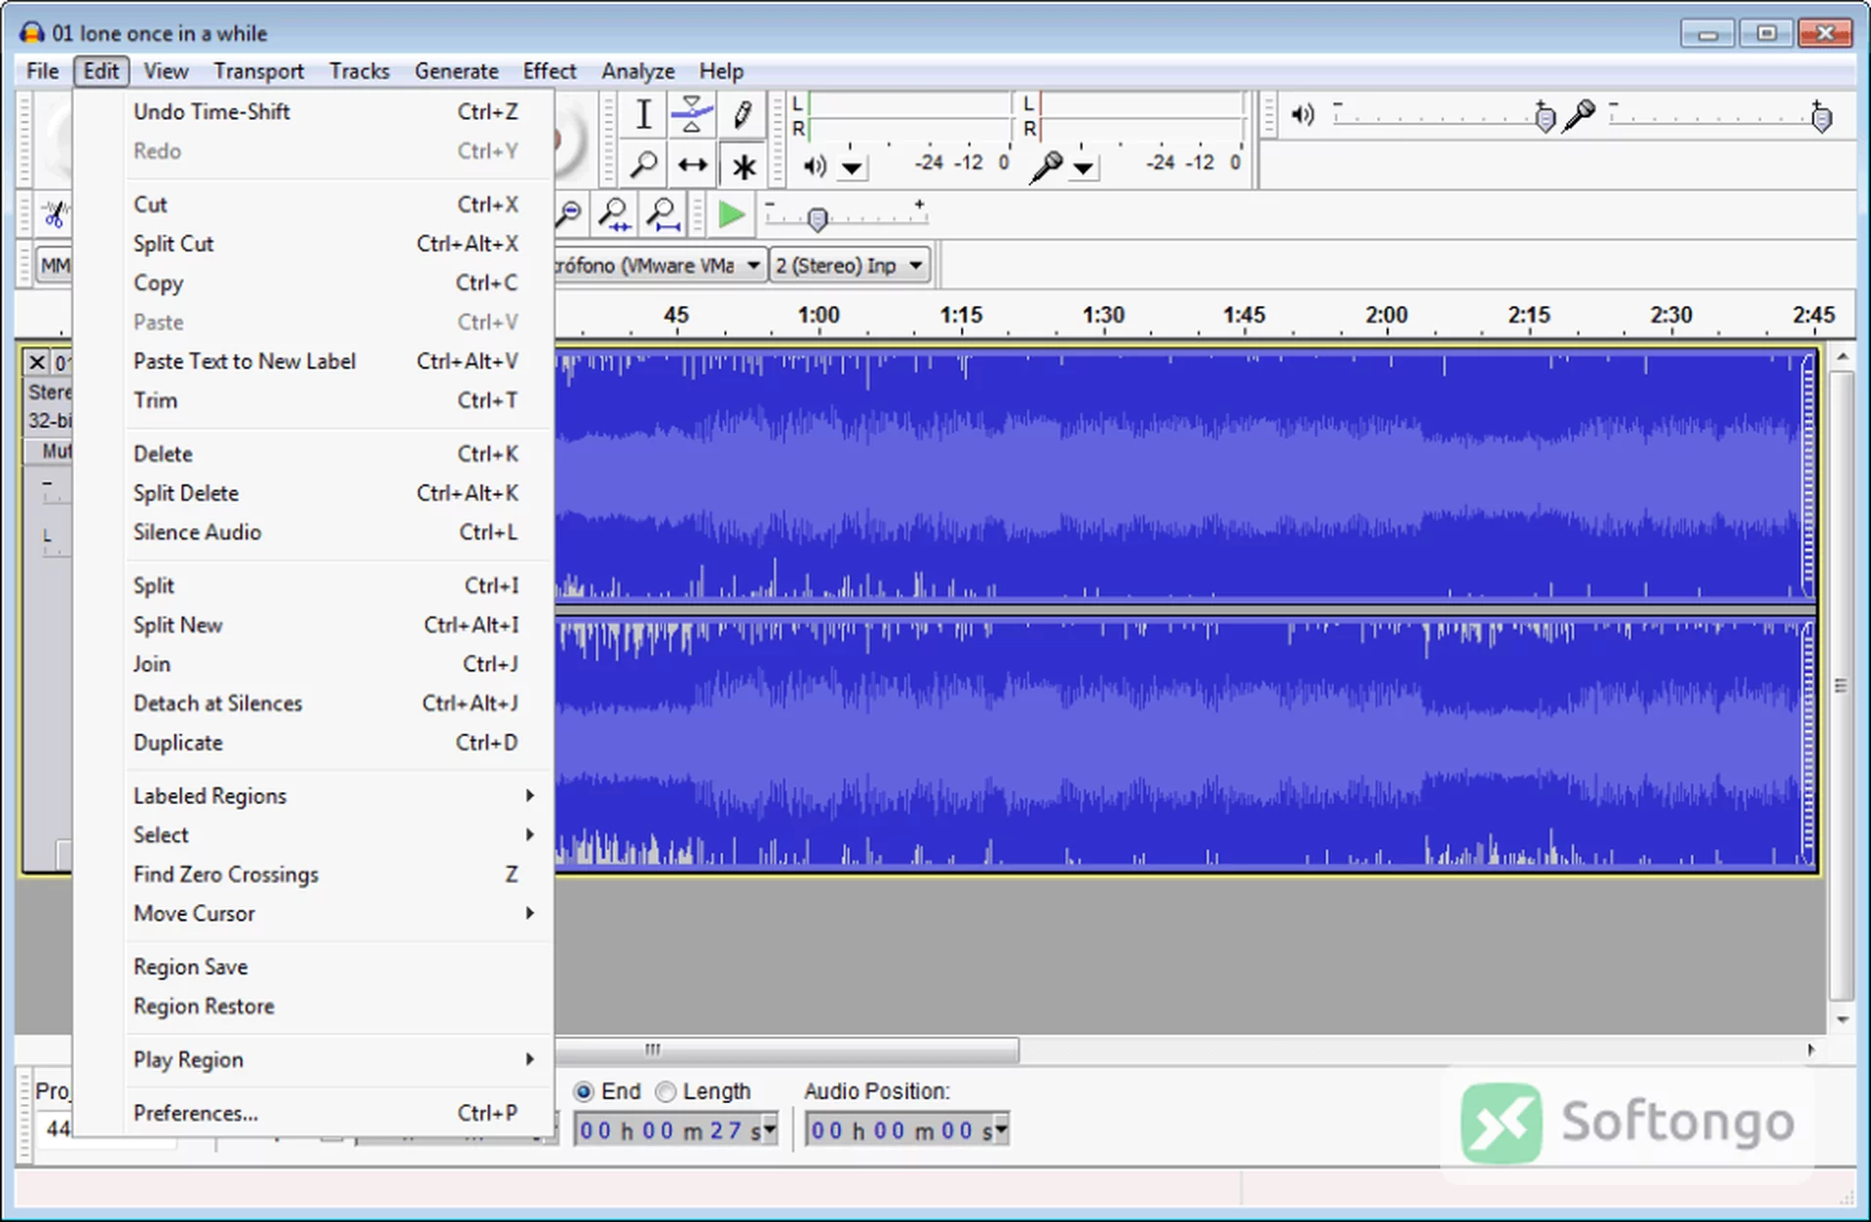1871x1222 pixels.
Task: Click the Zoom Out magnifier icon
Action: point(569,214)
